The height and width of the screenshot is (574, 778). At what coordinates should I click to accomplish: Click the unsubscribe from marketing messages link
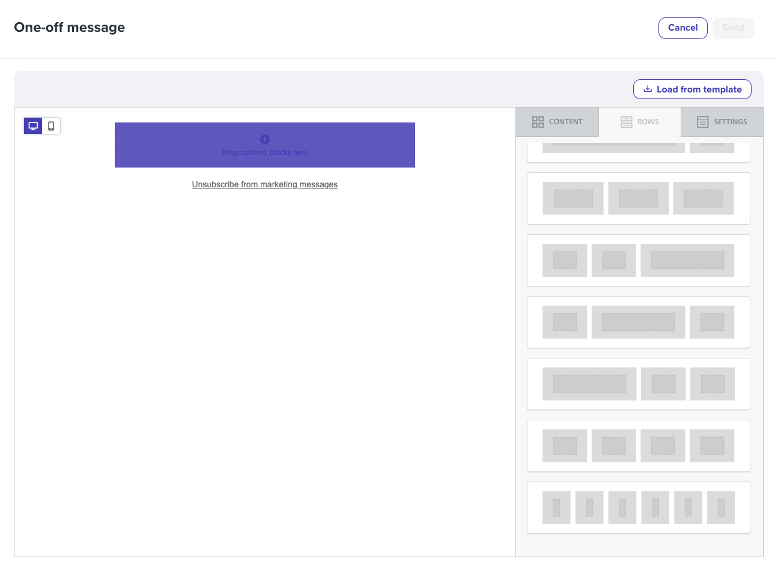(x=264, y=184)
